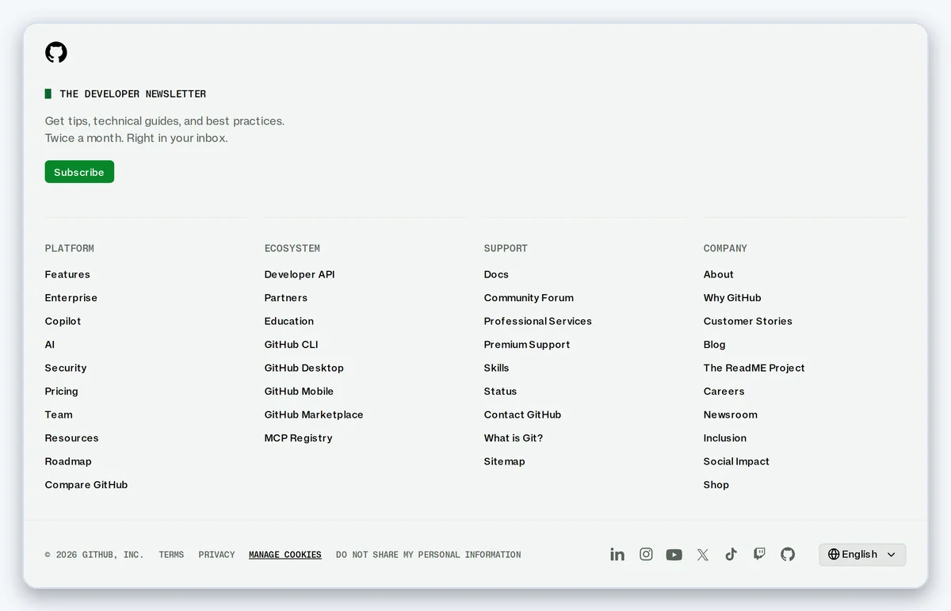Click the GitHub Octocat logo at top

pyautogui.click(x=56, y=52)
